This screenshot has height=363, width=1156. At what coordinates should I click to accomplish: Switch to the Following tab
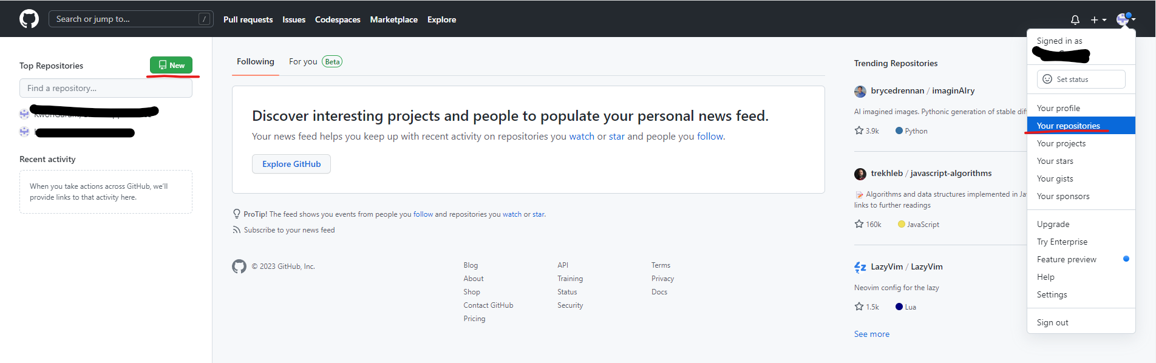click(256, 62)
